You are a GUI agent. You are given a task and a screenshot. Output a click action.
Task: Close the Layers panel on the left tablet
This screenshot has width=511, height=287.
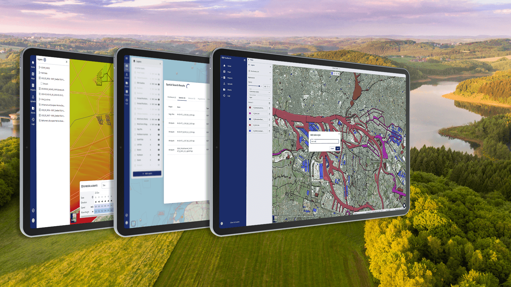tap(66, 62)
